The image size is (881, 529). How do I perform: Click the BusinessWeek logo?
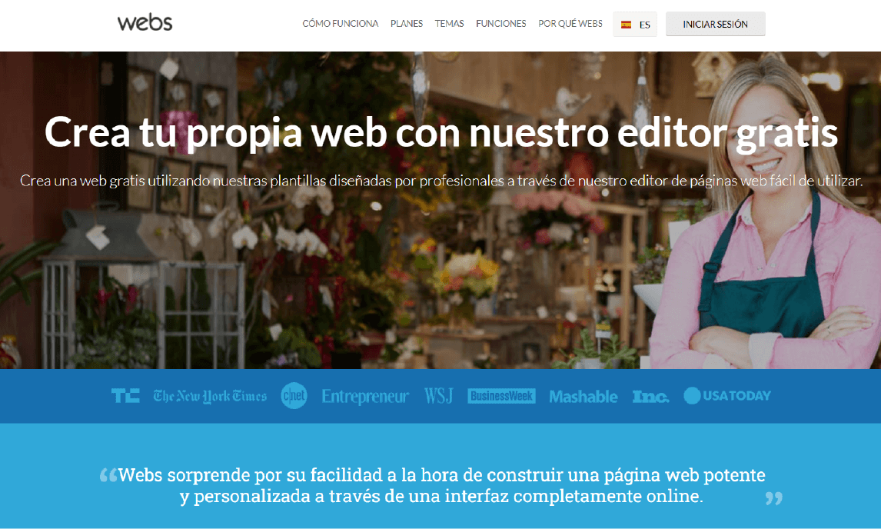click(x=501, y=396)
